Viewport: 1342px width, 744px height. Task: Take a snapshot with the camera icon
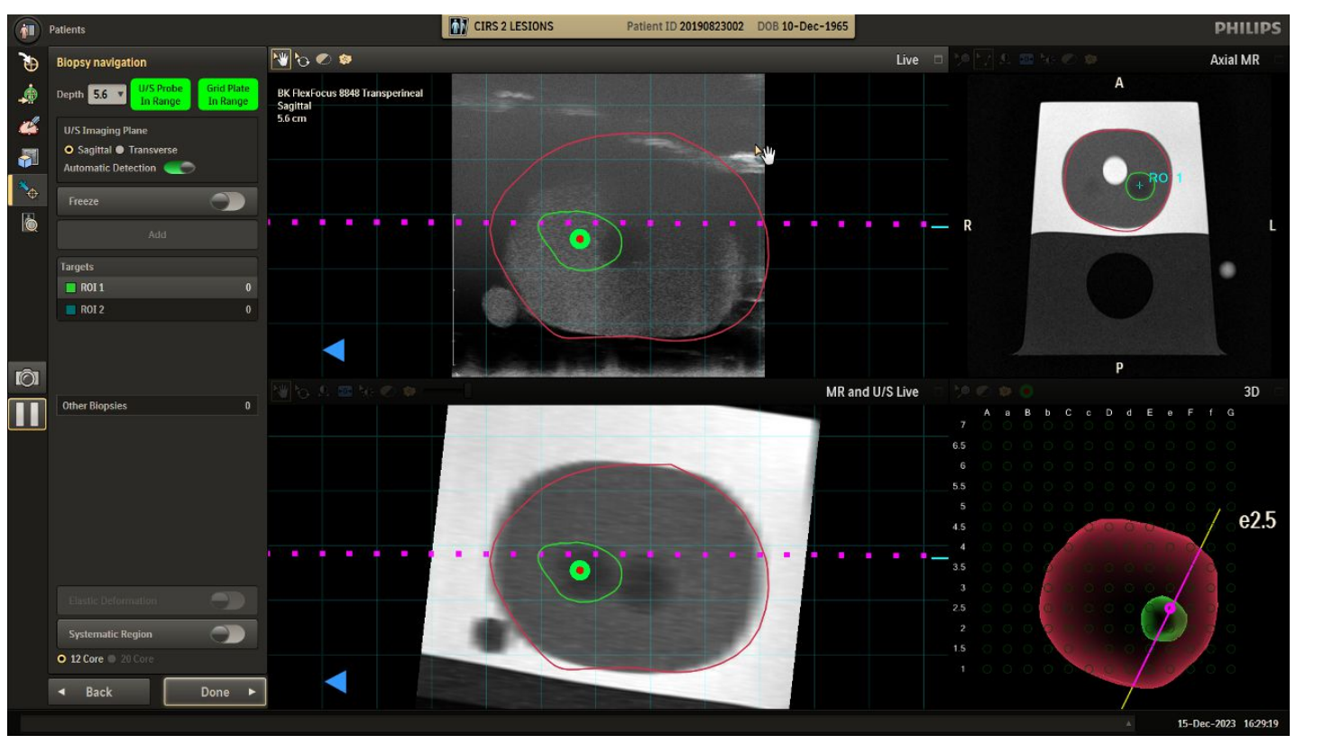point(28,378)
